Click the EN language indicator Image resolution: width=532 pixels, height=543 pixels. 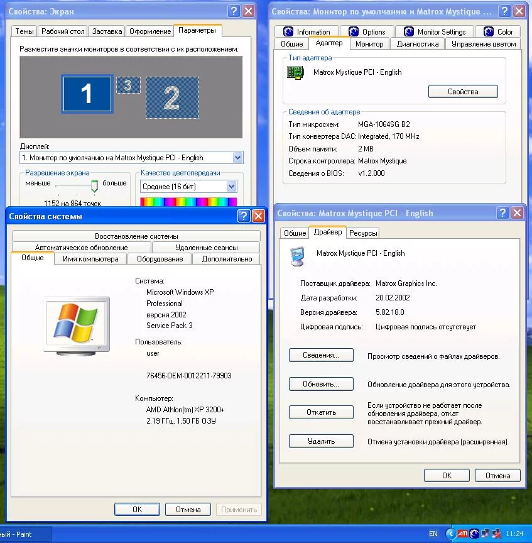[x=433, y=534]
